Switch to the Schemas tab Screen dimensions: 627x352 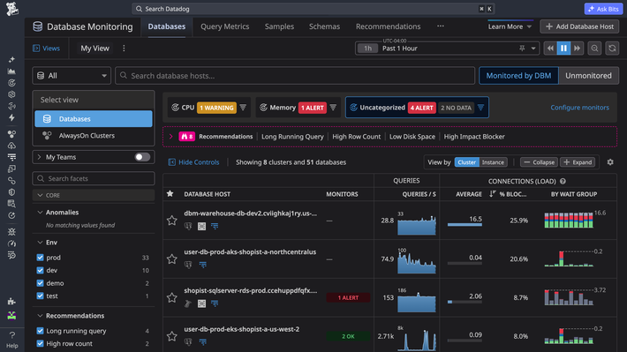coord(324,26)
